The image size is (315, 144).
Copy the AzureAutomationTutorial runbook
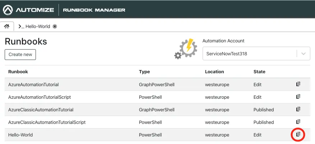pyautogui.click(x=298, y=84)
